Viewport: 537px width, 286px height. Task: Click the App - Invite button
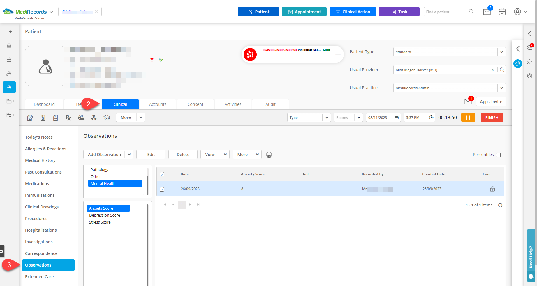coord(491,101)
